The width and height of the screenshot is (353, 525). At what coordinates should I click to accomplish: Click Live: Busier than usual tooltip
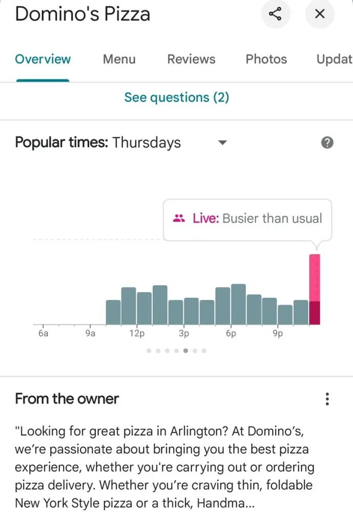click(x=247, y=219)
